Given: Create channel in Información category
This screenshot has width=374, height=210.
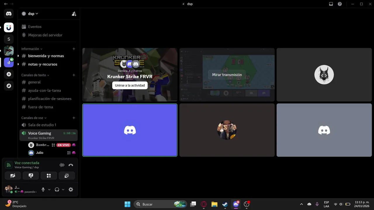Looking at the screenshot, I should (x=74, y=49).
